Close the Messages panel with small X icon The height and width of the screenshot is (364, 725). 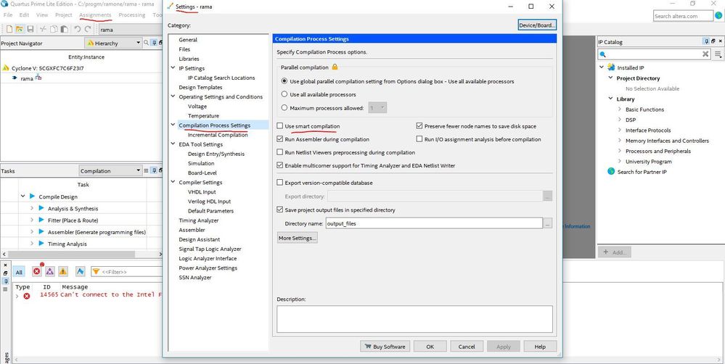[6, 265]
